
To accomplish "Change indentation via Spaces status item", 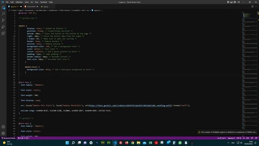I will pyautogui.click(x=231, y=138).
